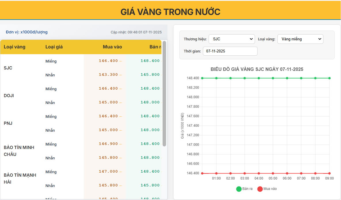
Task: Select the 01:00 point on the red line
Action: pos(216,173)
